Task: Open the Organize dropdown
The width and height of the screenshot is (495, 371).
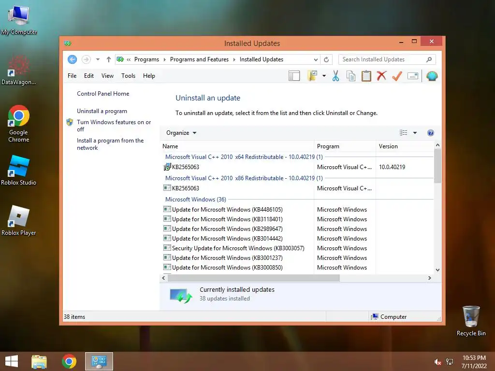Action: (x=181, y=133)
